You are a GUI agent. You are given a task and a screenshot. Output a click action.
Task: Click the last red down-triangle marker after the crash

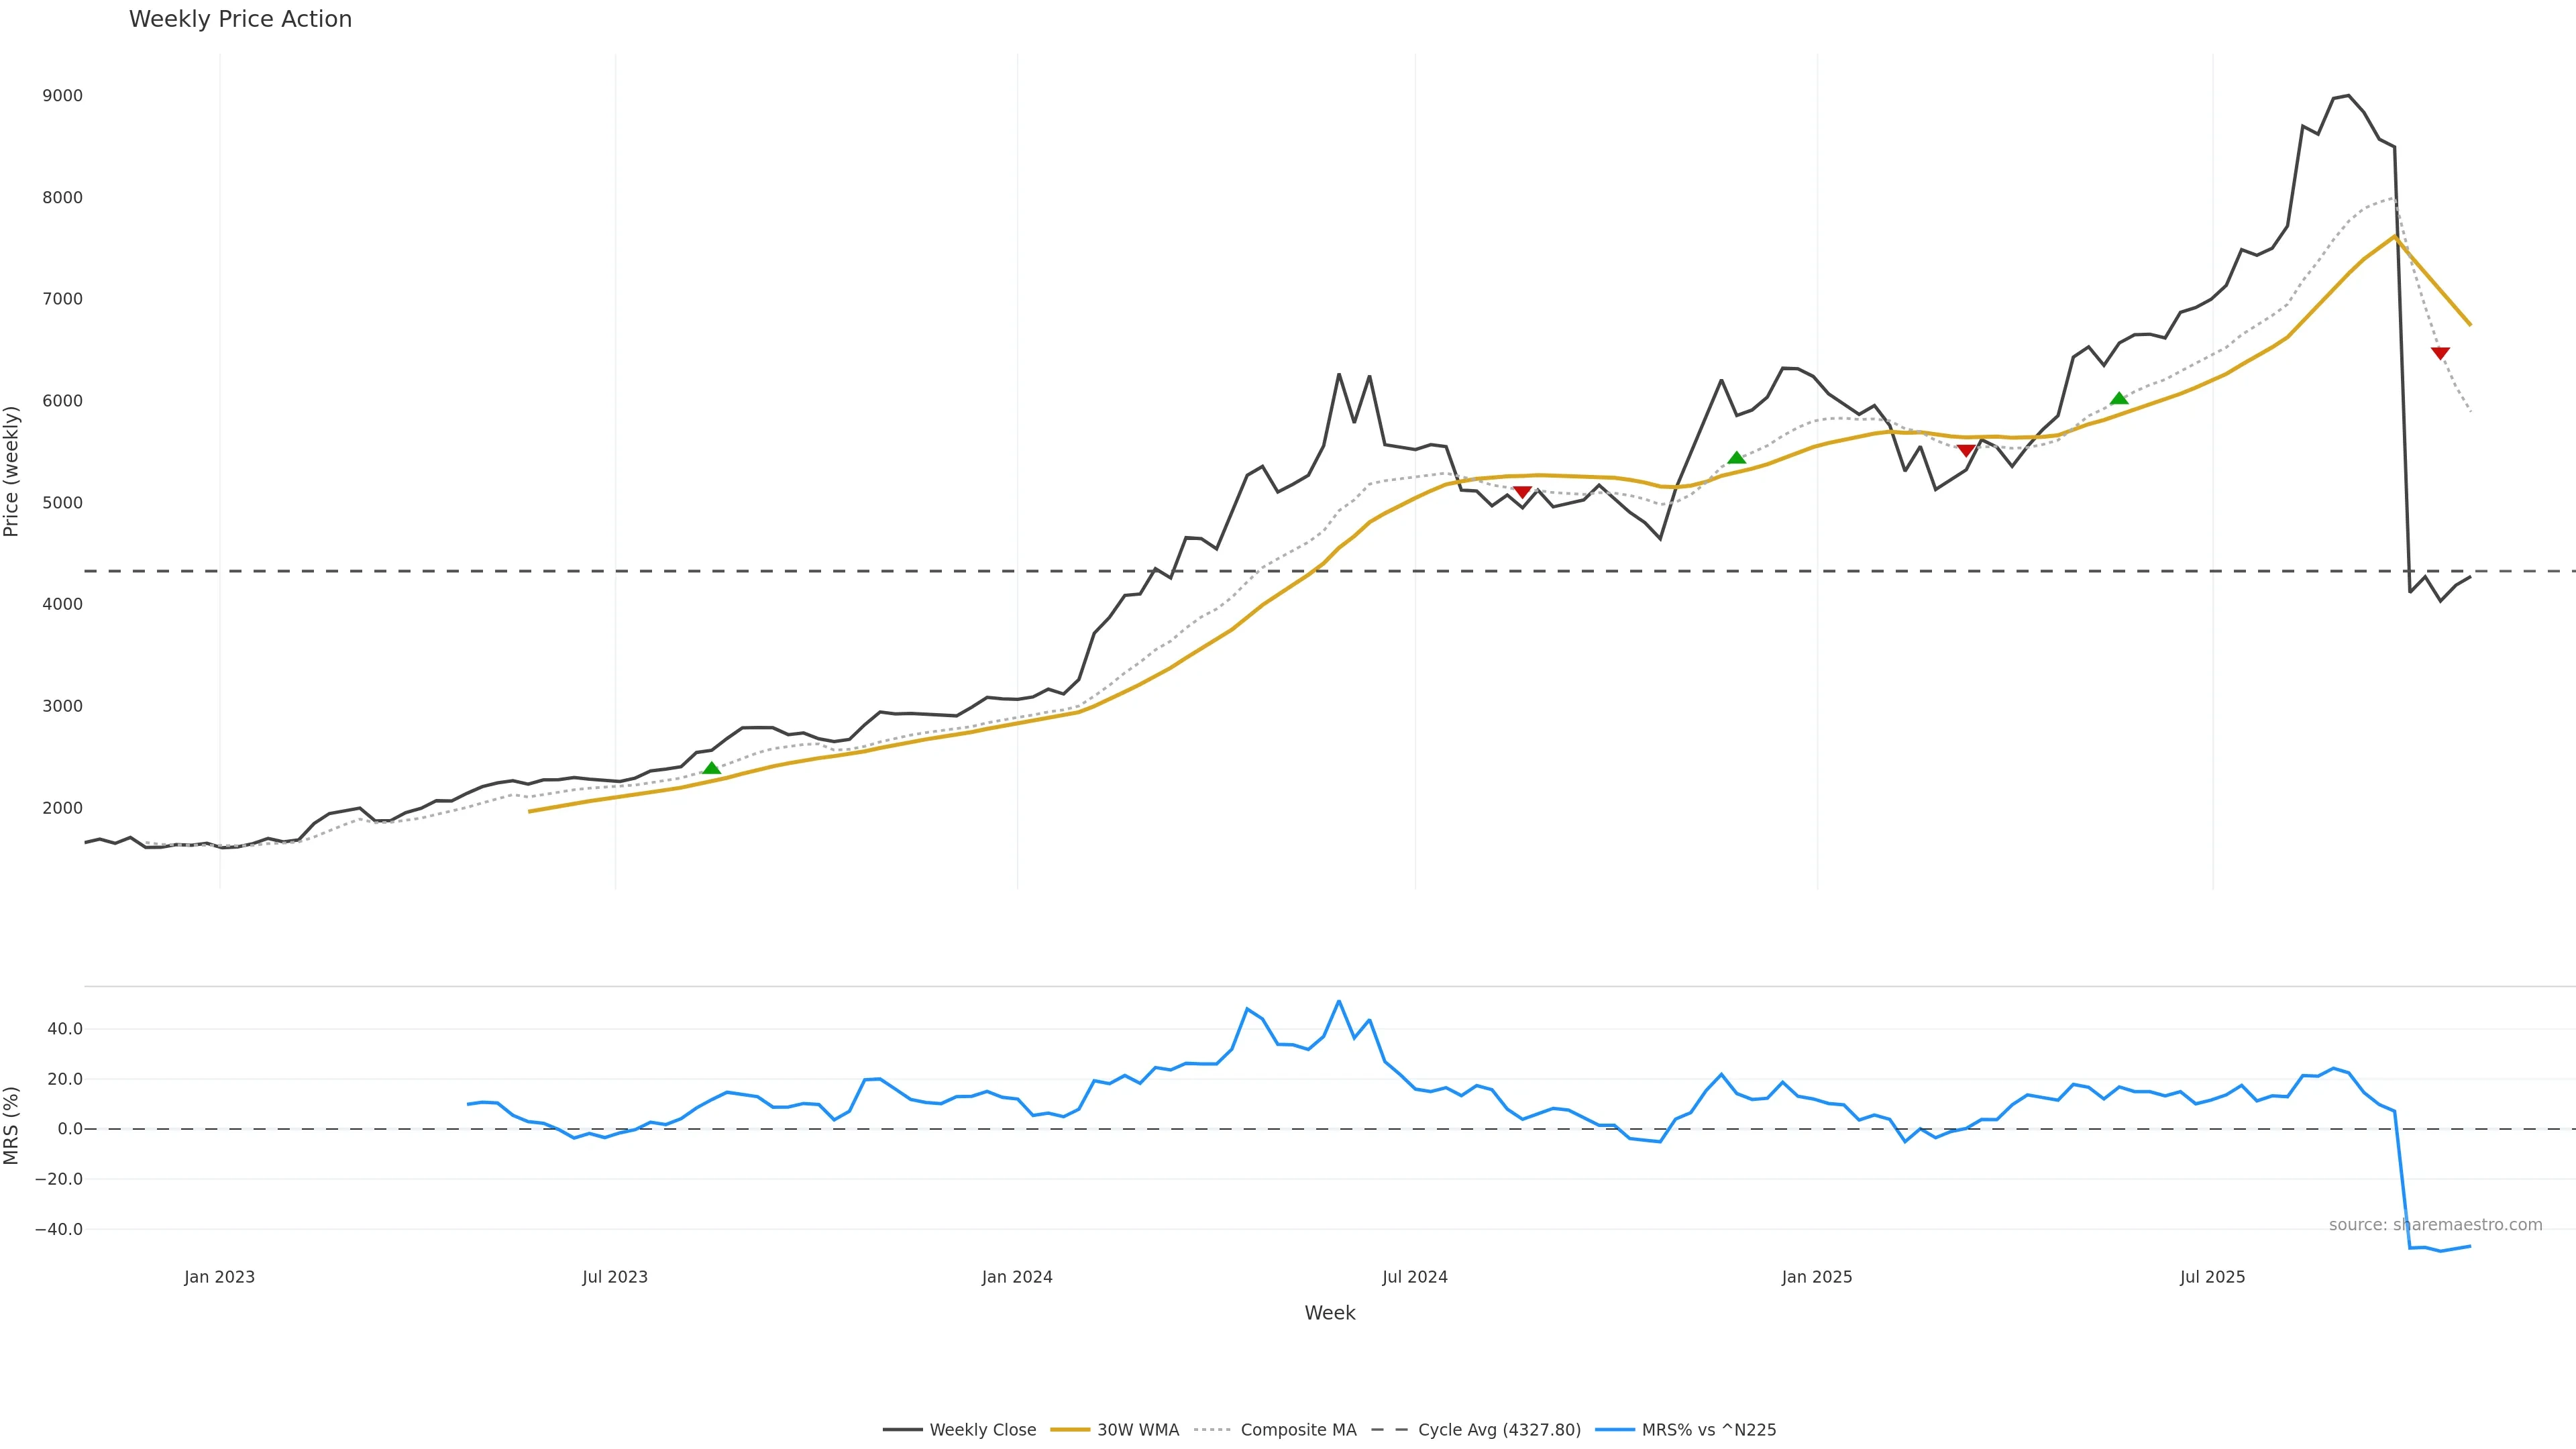click(x=2440, y=353)
